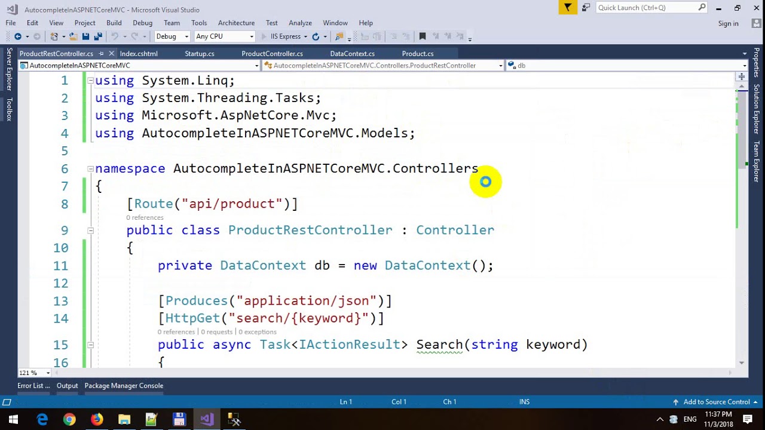Open File Explorer from the taskbar

(124, 419)
